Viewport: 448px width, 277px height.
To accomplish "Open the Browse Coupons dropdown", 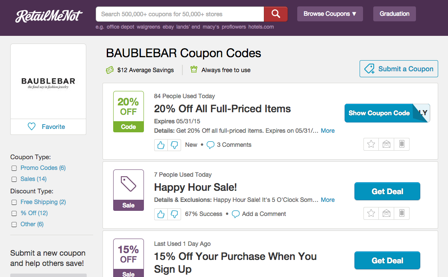I will point(330,14).
